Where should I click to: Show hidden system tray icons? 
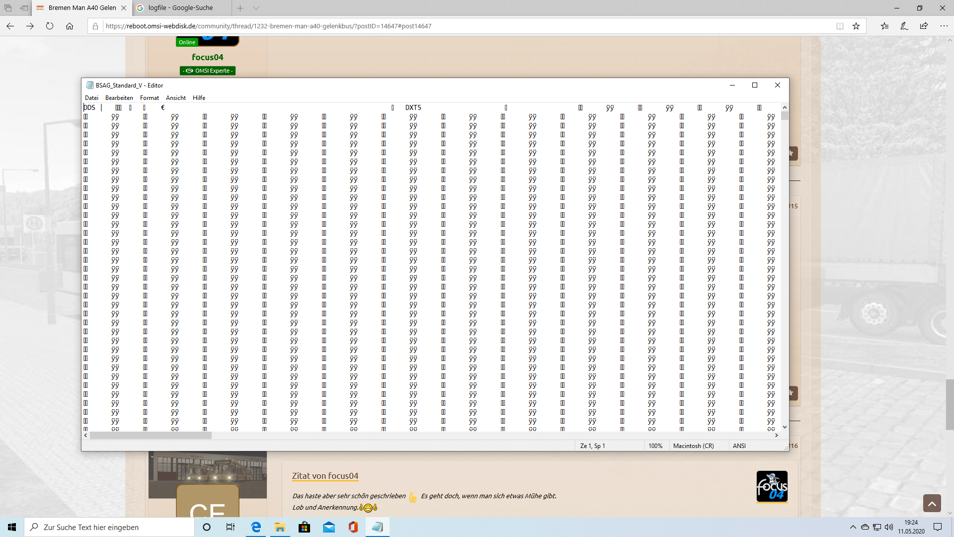coord(853,527)
